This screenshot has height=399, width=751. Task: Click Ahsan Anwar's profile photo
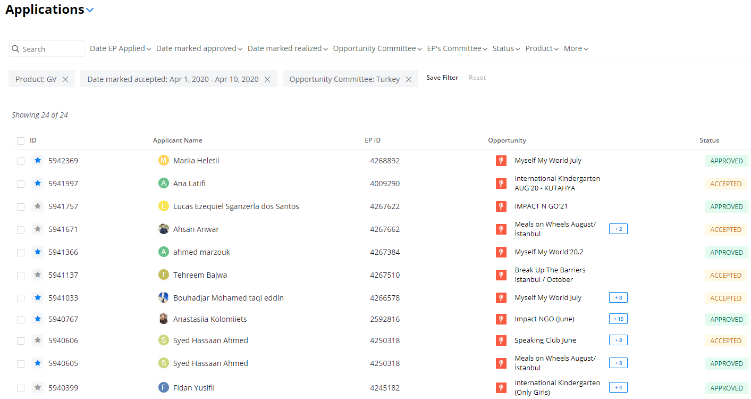[164, 229]
